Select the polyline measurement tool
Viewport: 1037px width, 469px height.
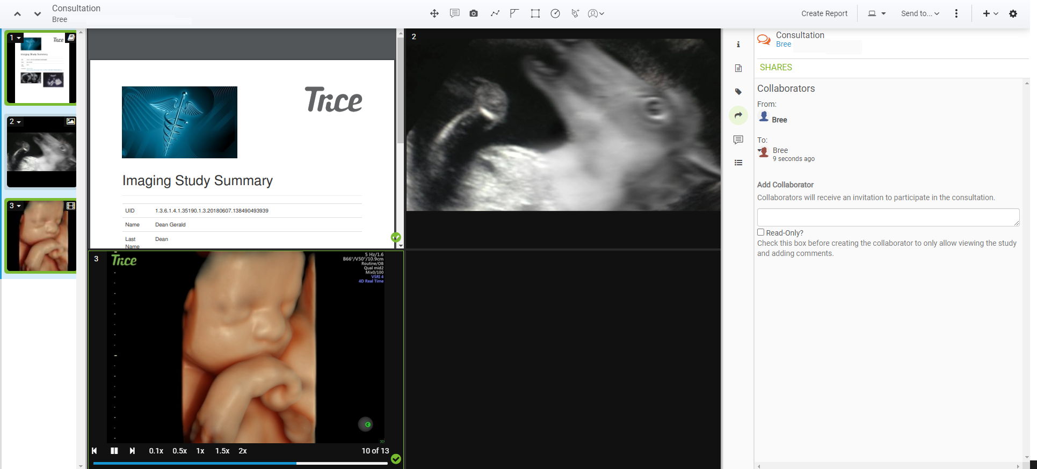point(495,13)
